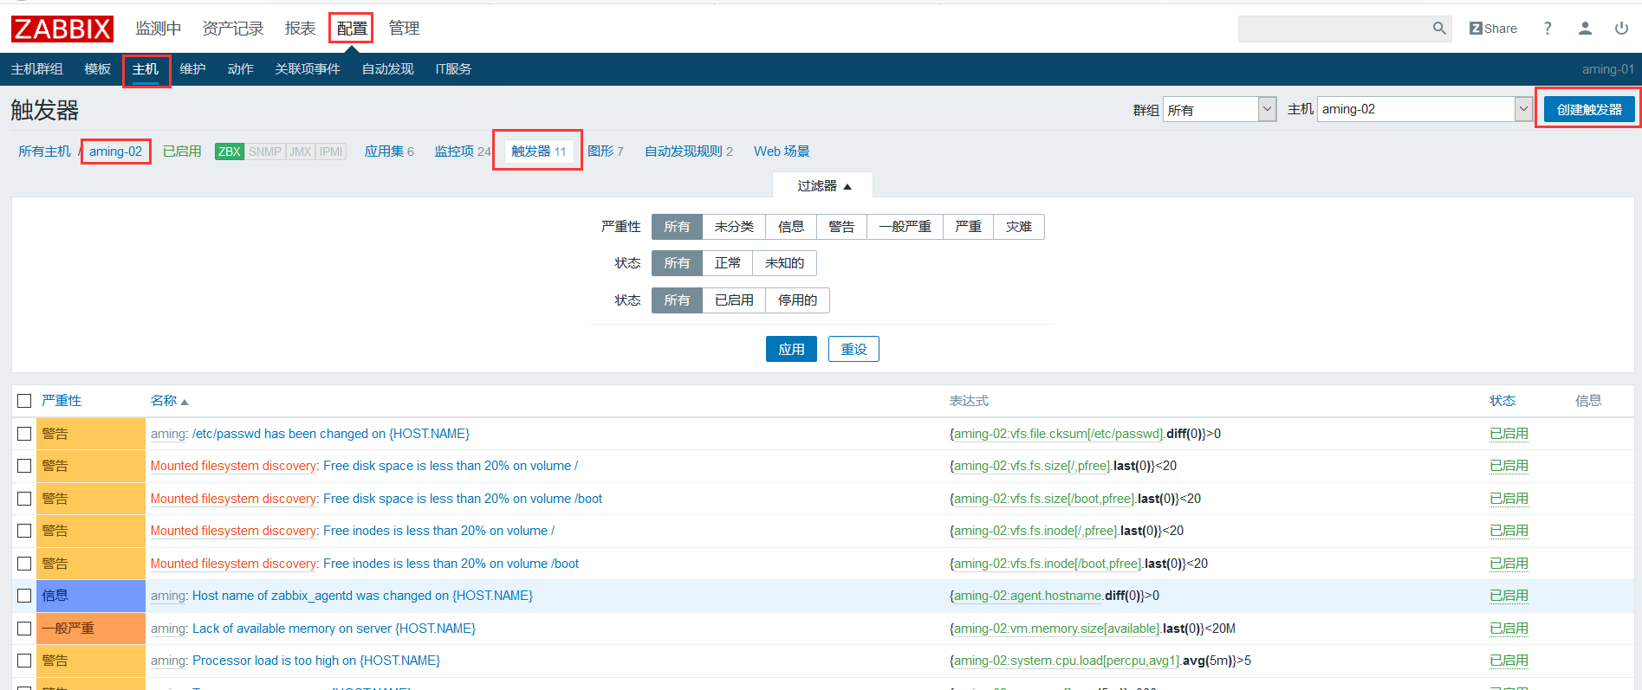
Task: Go to Maintenance submenu
Action: [192, 69]
